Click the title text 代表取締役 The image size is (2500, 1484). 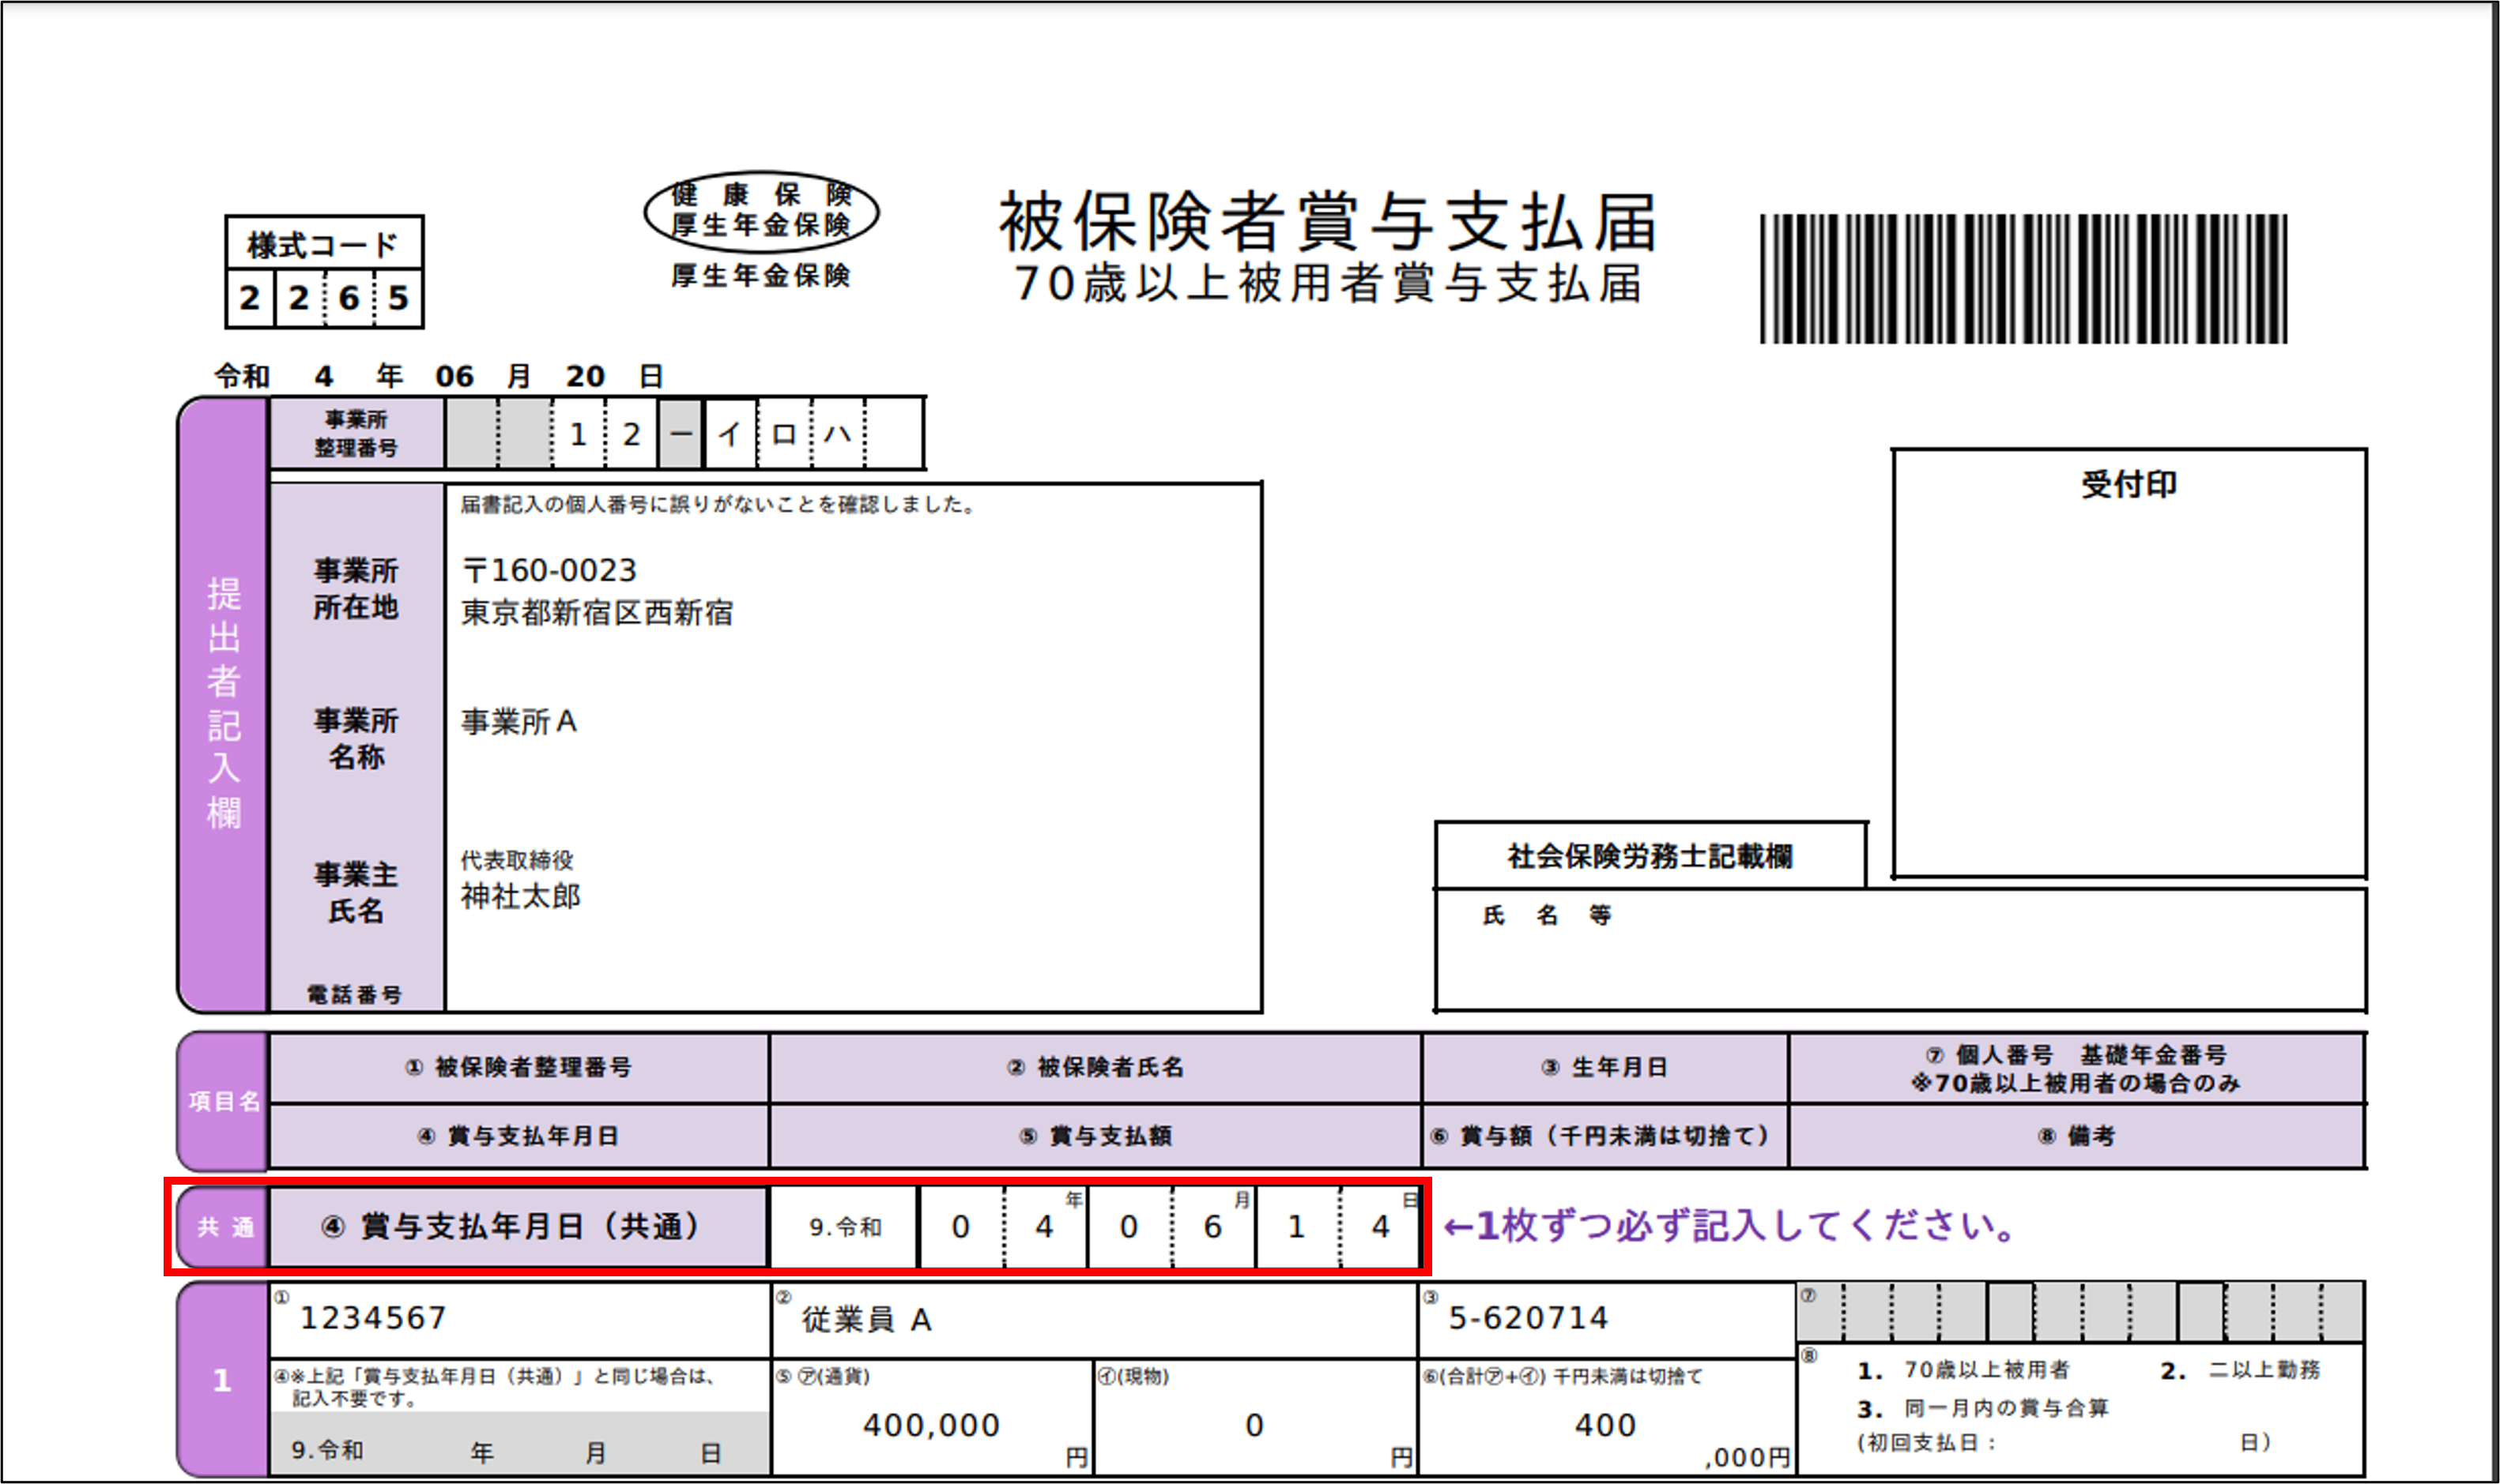click(x=516, y=859)
